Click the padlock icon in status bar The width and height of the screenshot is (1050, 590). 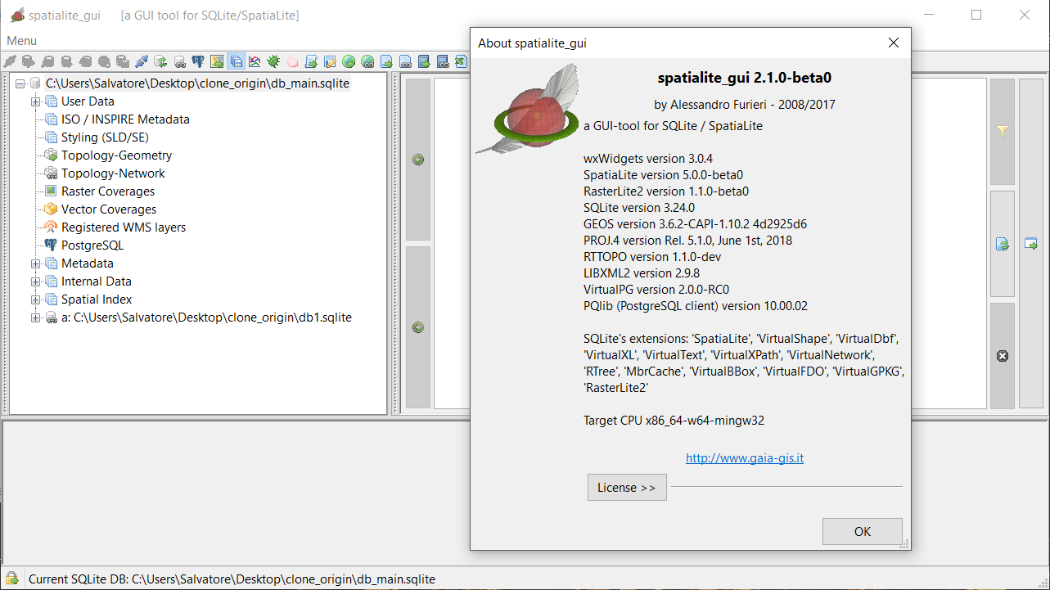click(12, 579)
